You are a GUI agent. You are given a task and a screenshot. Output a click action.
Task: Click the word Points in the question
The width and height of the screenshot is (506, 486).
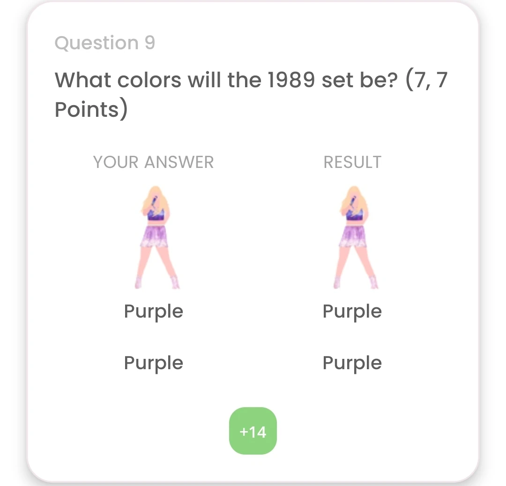click(x=88, y=109)
